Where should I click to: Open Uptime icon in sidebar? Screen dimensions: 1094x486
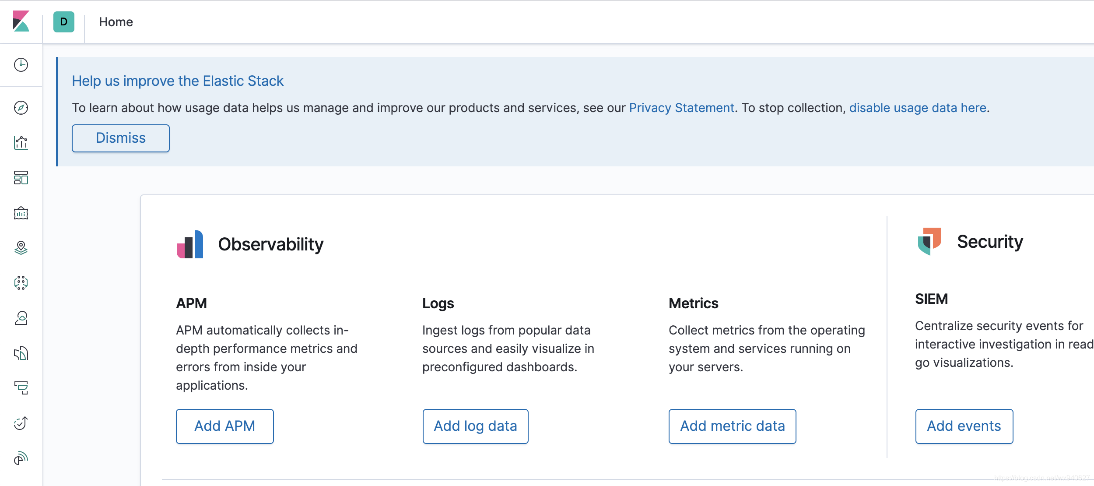[x=21, y=423]
